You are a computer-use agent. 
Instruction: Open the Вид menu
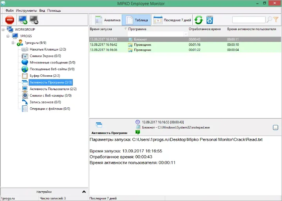click(x=42, y=11)
